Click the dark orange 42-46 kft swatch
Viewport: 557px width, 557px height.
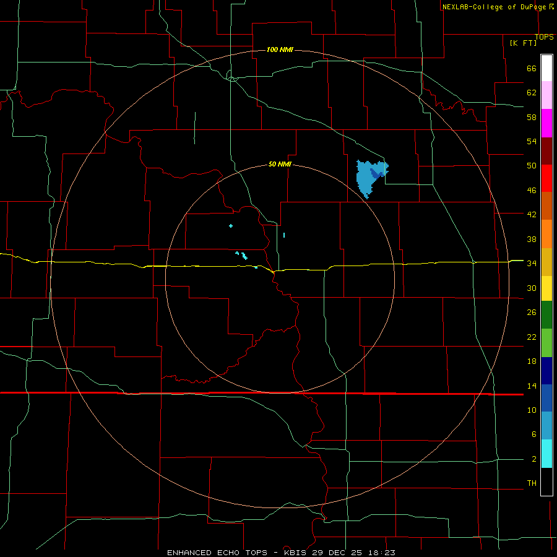(546, 206)
